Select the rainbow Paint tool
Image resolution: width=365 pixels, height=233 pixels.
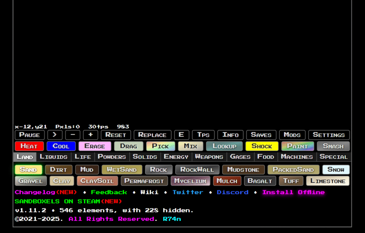[x=297, y=146]
